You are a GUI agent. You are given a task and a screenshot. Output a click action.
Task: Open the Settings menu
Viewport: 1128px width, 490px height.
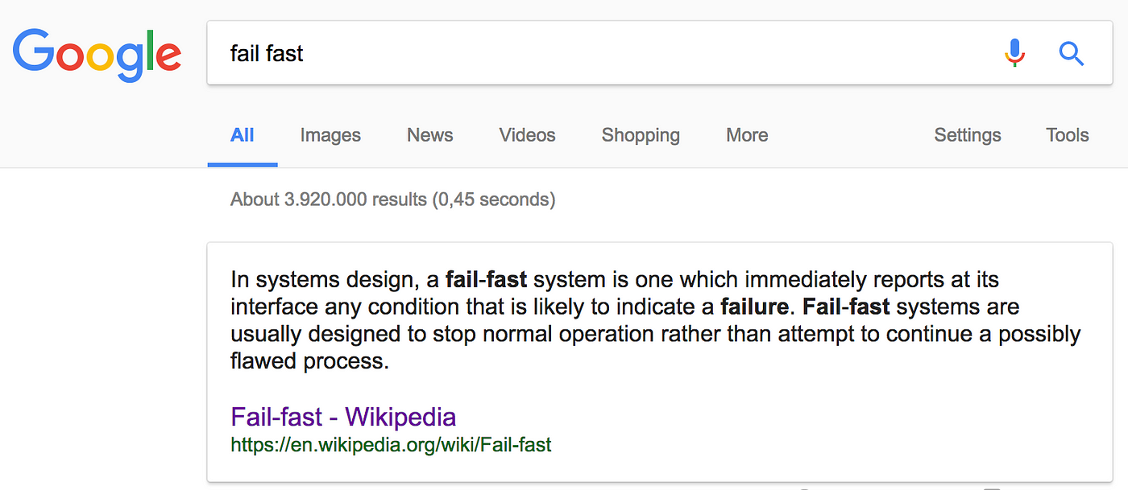[x=967, y=135]
